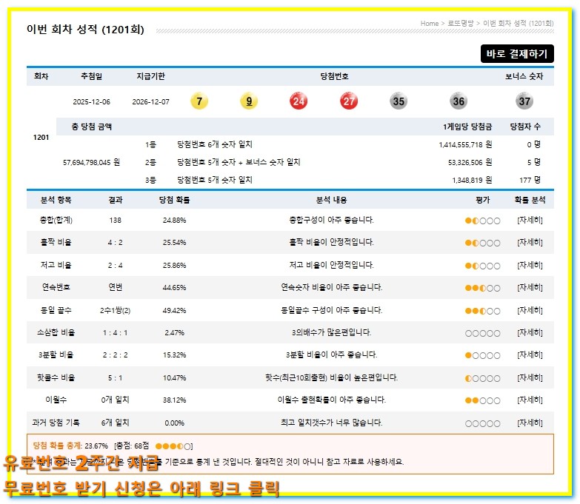Screen dimensions: 580x504
Task: Click the bonus number ball 37
Action: pyautogui.click(x=524, y=101)
